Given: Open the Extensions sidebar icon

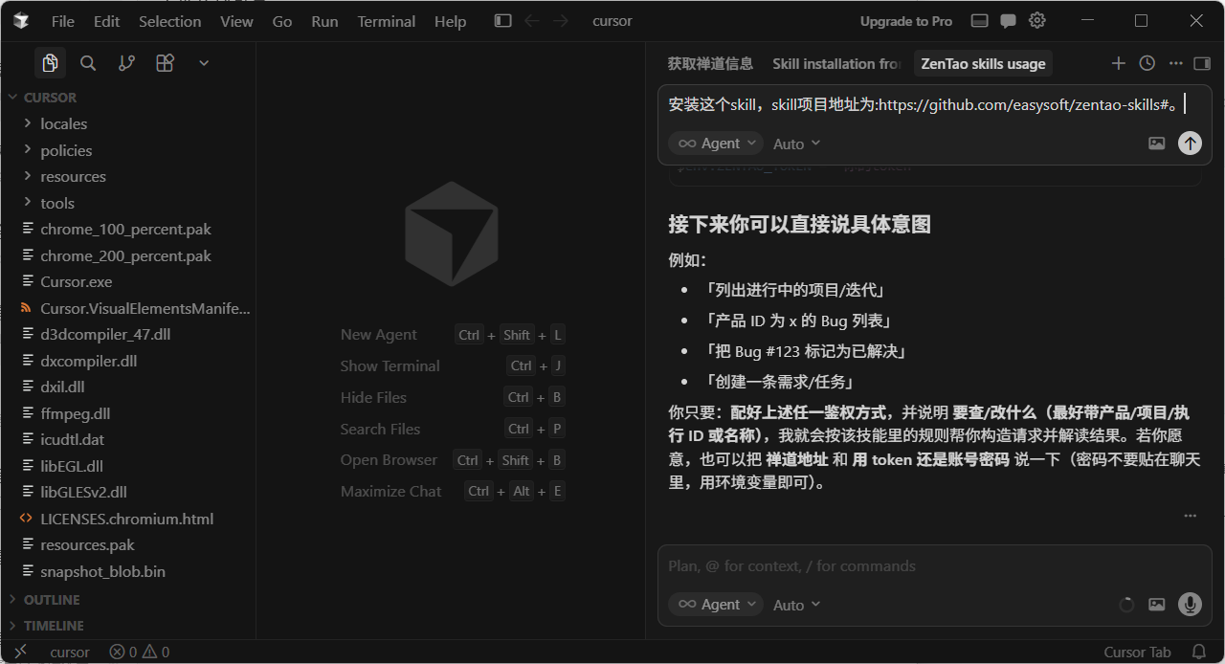Looking at the screenshot, I should pyautogui.click(x=165, y=63).
